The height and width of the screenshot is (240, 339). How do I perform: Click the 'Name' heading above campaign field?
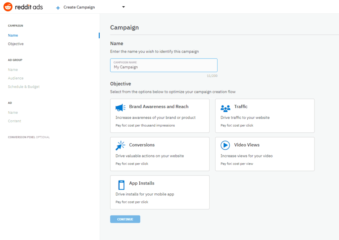tap(117, 43)
